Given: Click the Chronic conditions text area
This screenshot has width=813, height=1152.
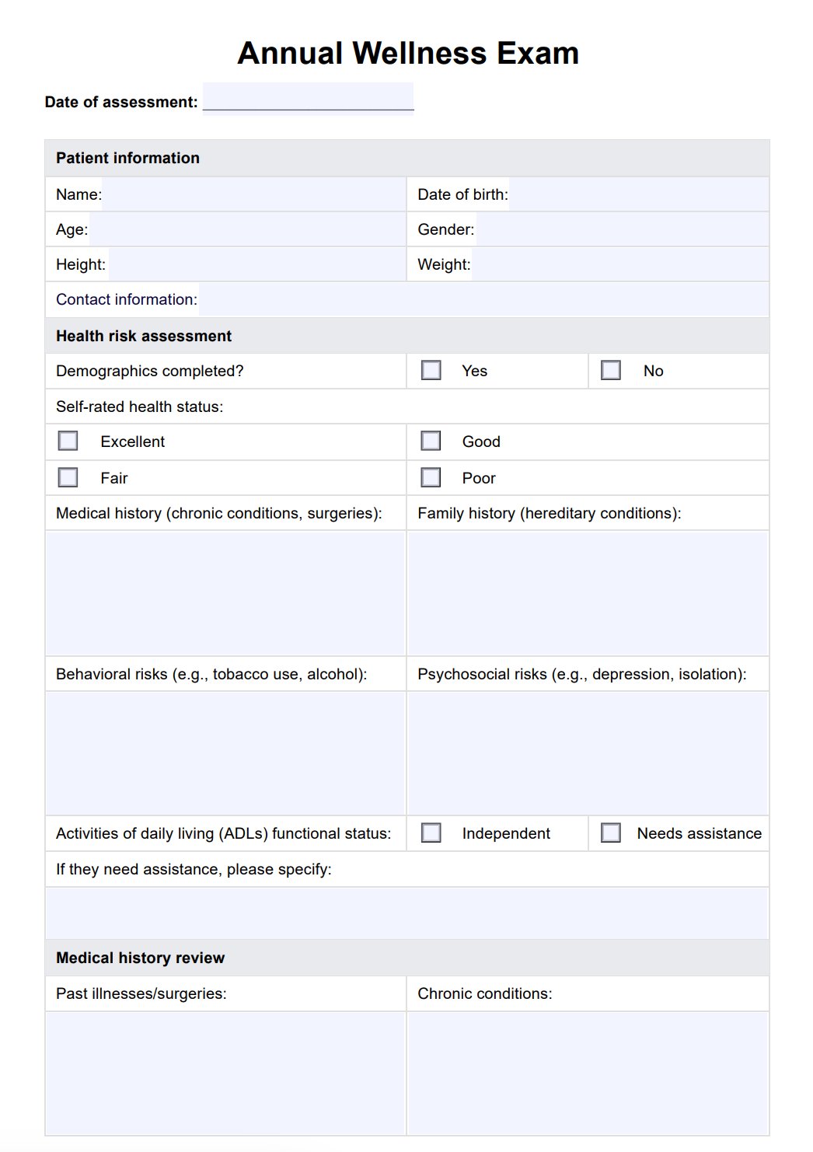Looking at the screenshot, I should [x=588, y=1073].
